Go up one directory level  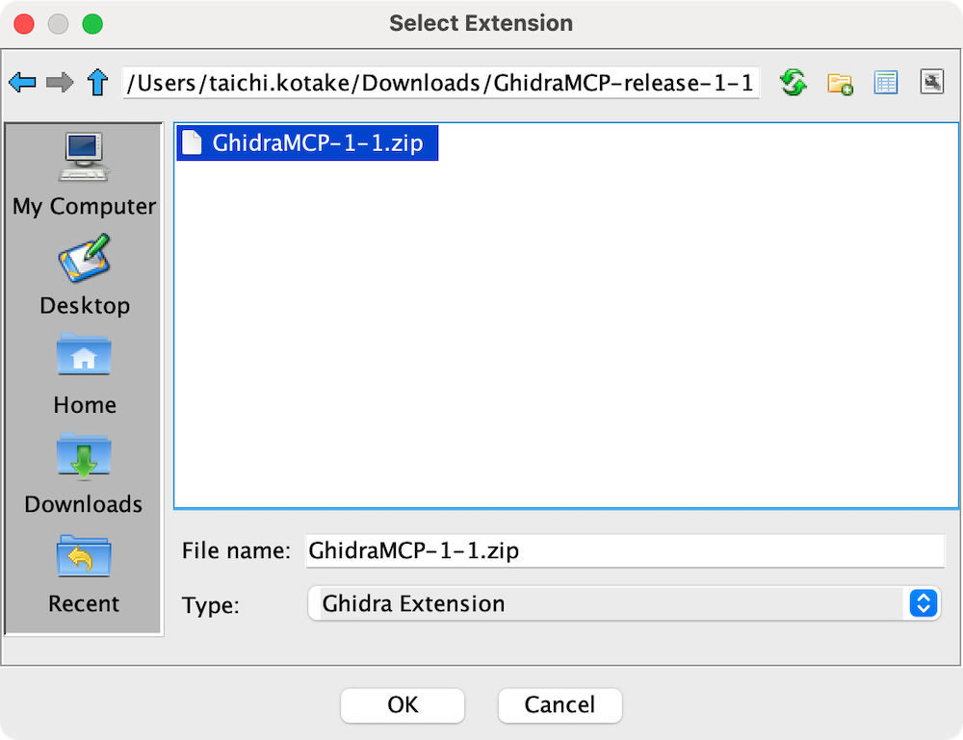pyautogui.click(x=97, y=82)
